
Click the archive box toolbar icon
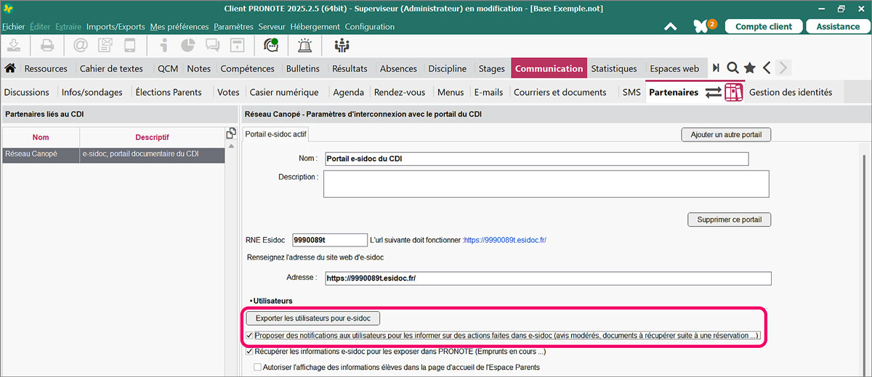[x=237, y=45]
